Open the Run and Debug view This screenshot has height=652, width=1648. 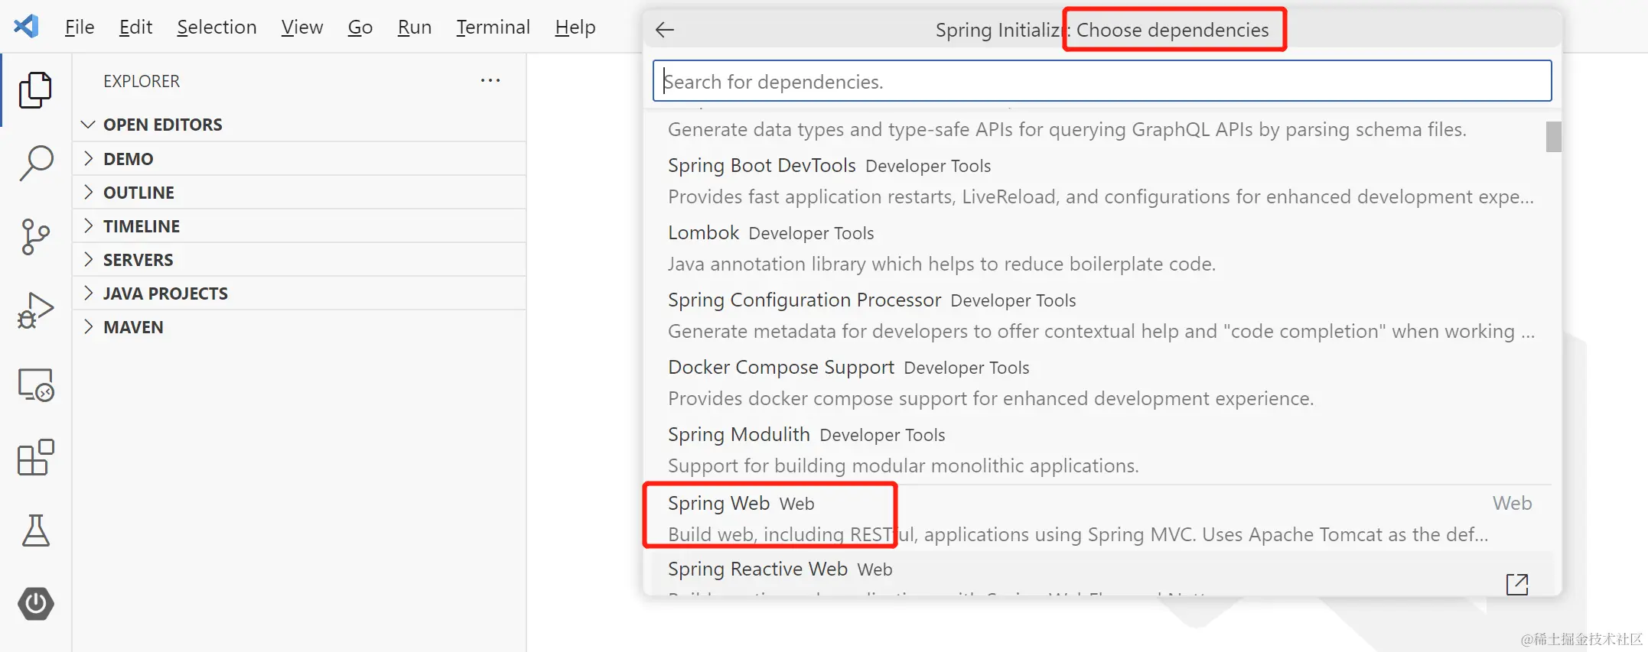click(x=35, y=310)
